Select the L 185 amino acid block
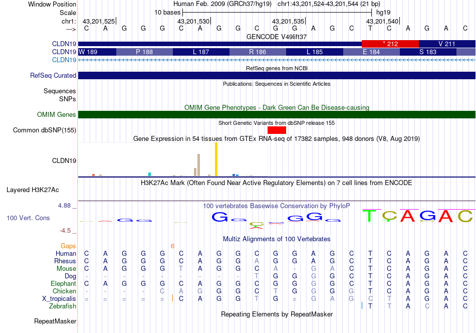476x333 pixels. point(315,52)
